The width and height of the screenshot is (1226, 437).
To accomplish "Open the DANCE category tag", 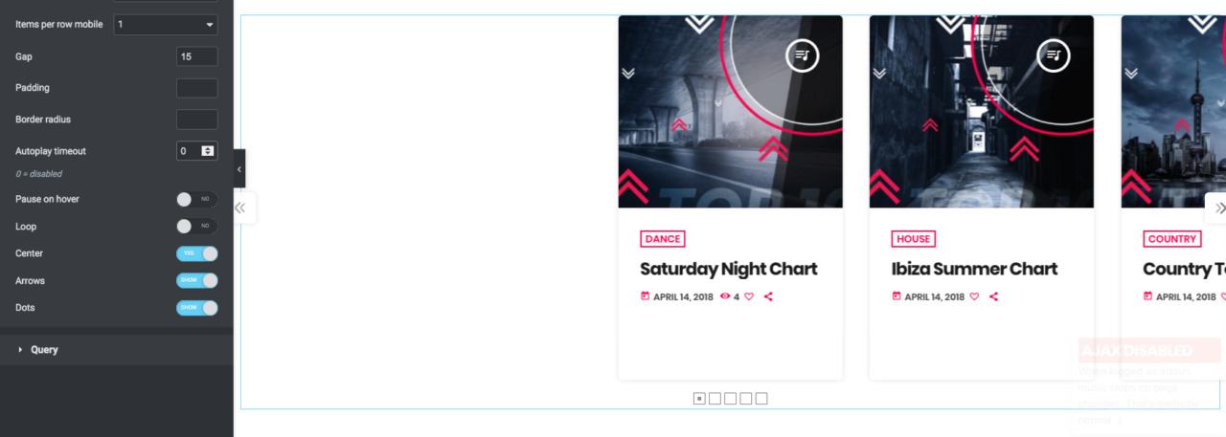I will click(663, 239).
